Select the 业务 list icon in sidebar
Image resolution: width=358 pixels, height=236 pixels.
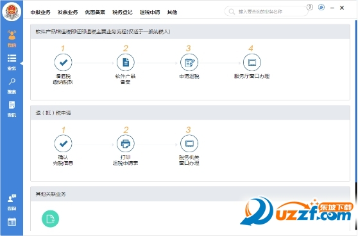[12, 62]
